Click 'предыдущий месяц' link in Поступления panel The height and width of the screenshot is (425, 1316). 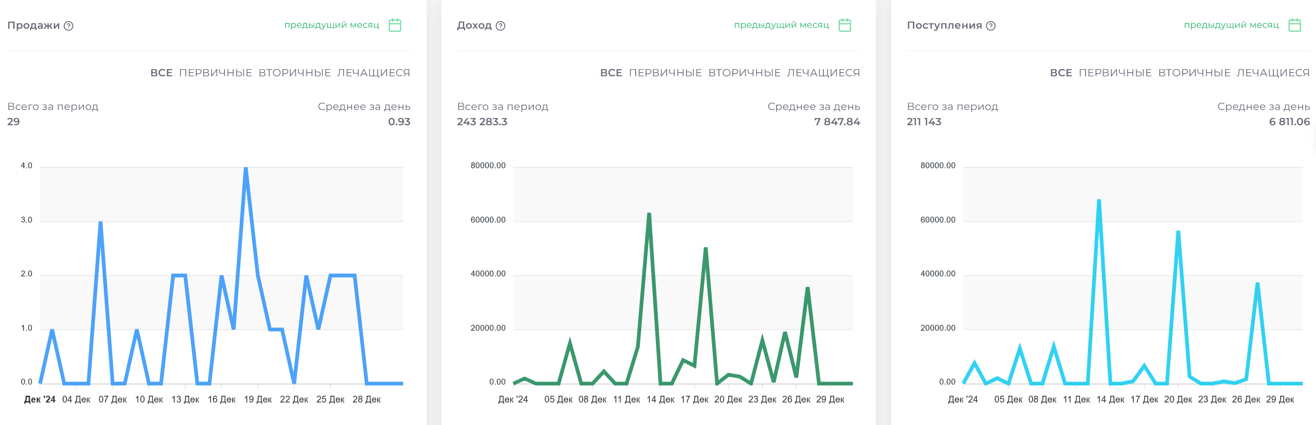[x=1231, y=25]
